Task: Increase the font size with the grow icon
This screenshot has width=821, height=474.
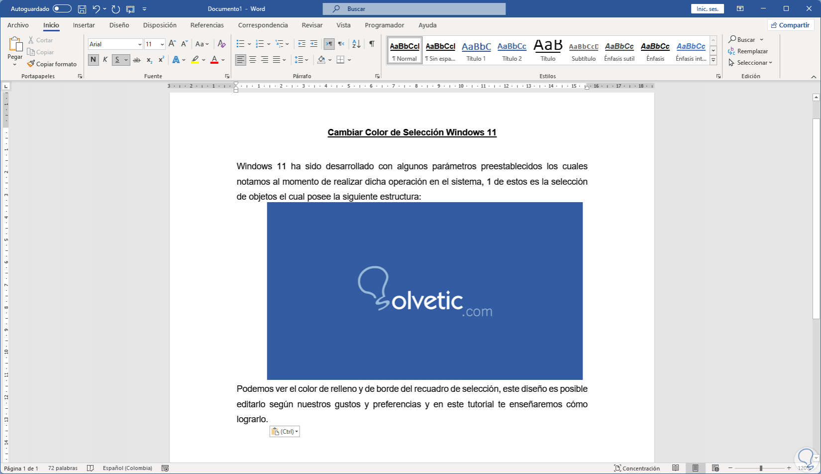Action: [x=172, y=44]
